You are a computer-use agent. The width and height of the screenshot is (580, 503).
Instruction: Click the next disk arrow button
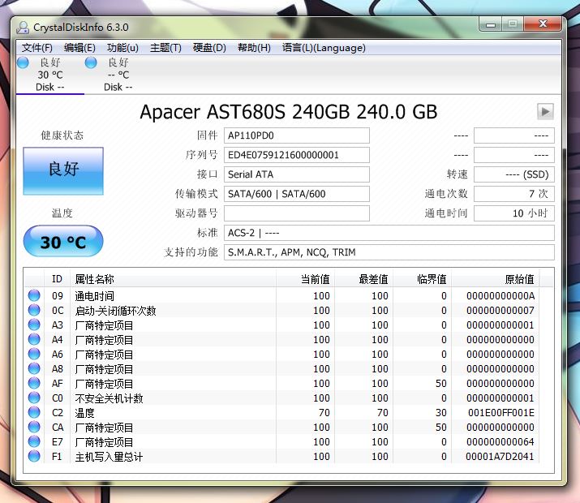point(545,111)
